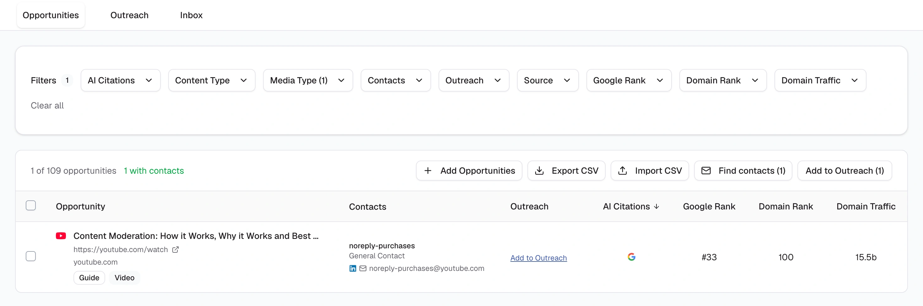
Task: Click the YouTube icon beside Content Moderation title
Action: 61,236
